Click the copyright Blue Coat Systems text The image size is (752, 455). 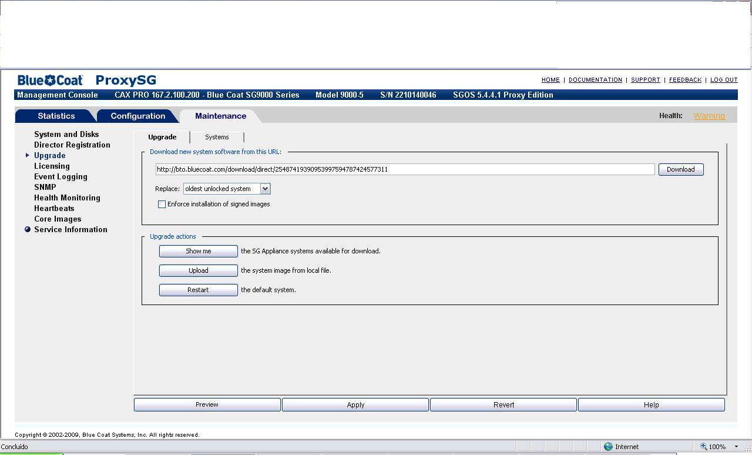107,435
